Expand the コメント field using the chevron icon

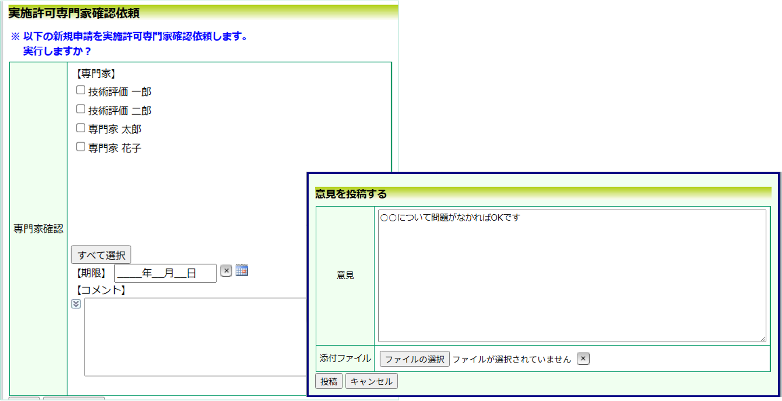click(76, 303)
